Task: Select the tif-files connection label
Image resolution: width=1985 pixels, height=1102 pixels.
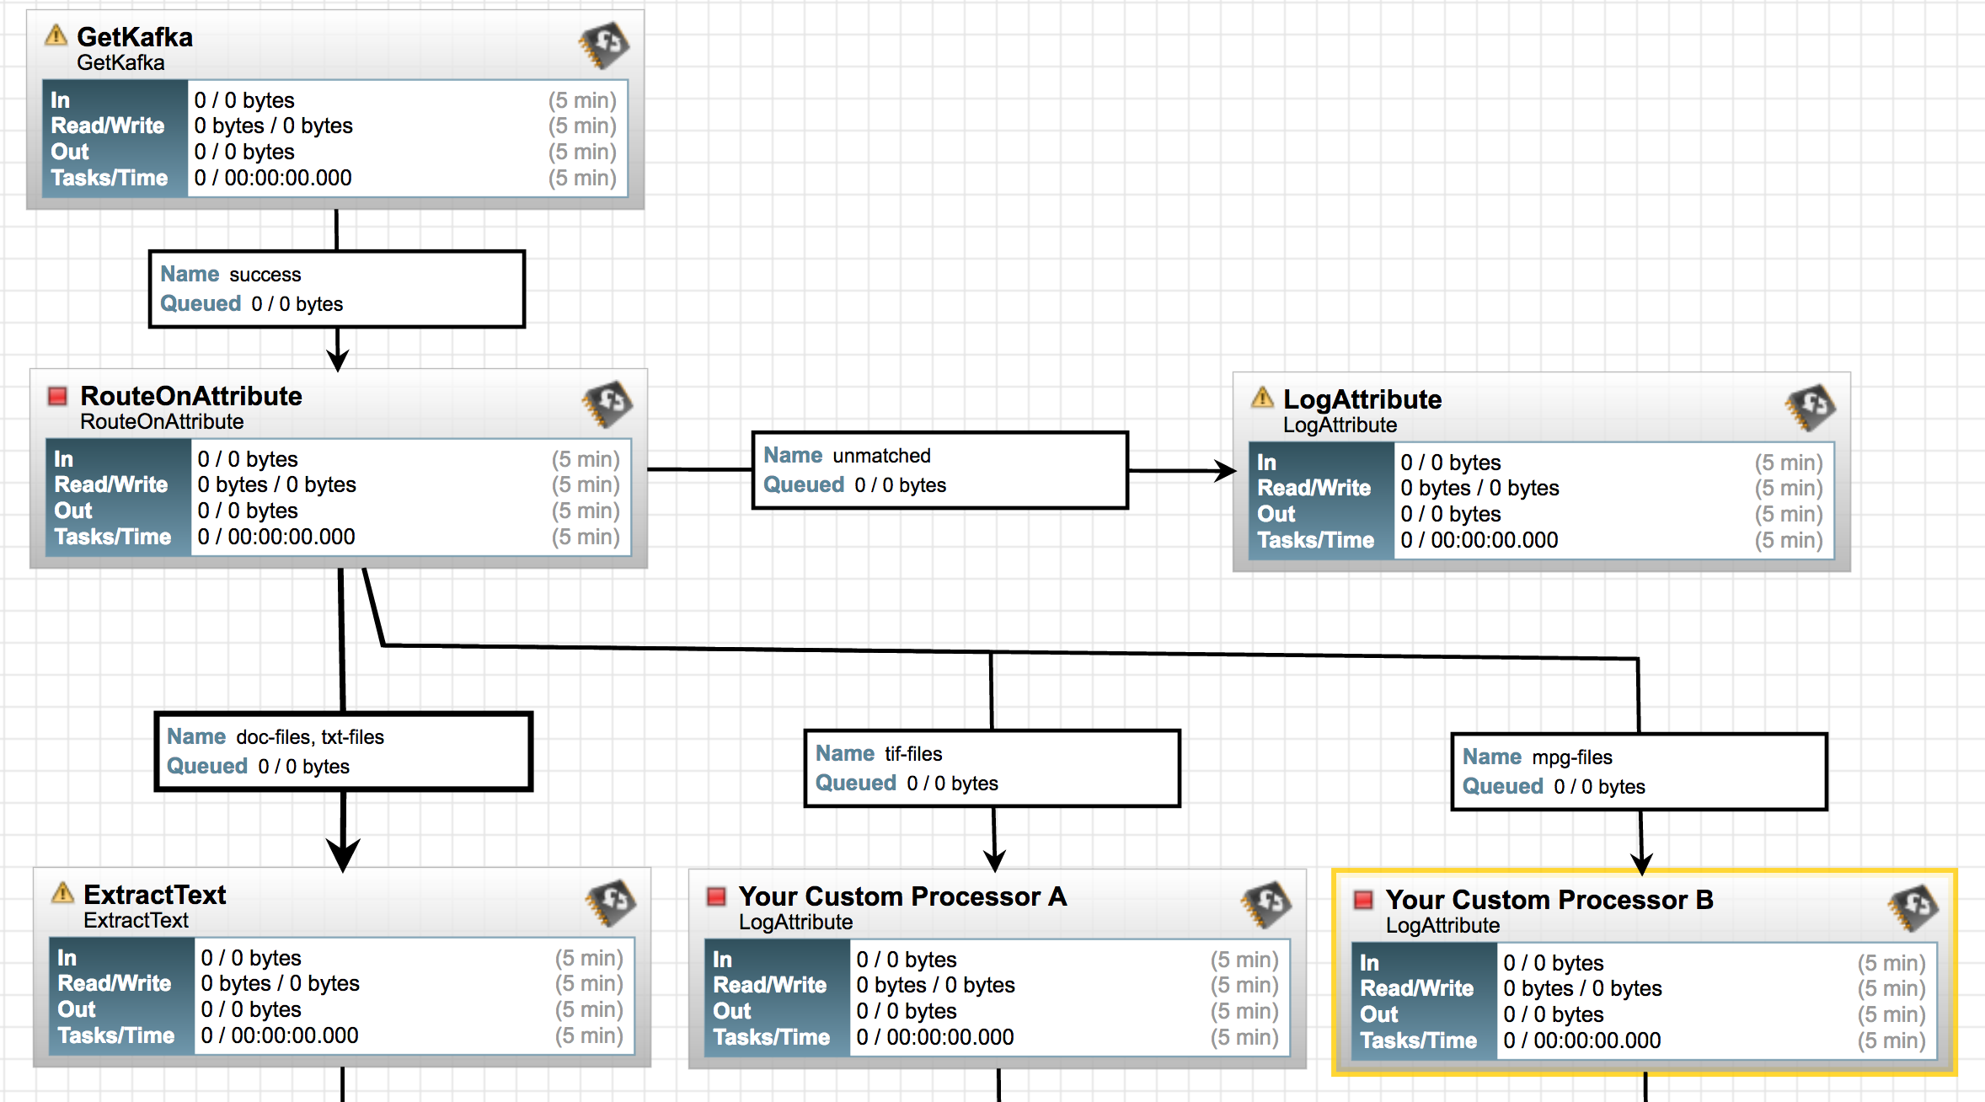Action: pos(992,768)
